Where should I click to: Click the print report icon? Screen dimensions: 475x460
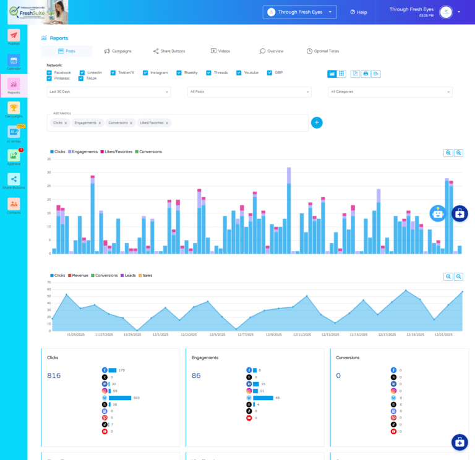coord(366,74)
